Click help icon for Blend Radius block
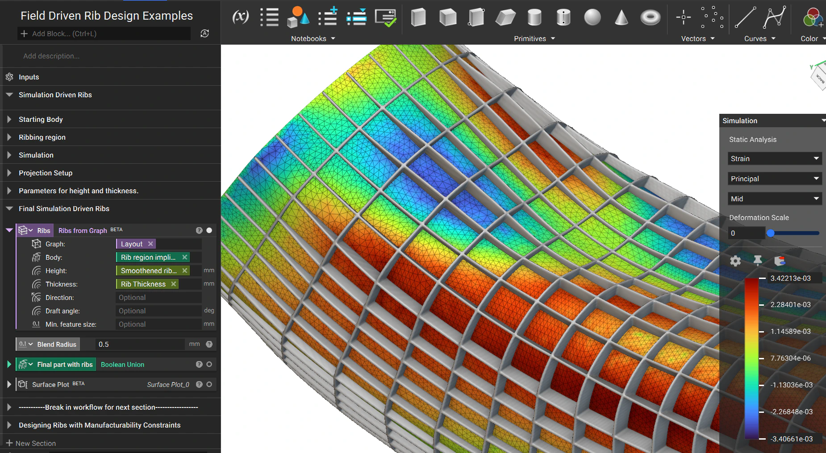This screenshot has height=453, width=826. point(209,344)
